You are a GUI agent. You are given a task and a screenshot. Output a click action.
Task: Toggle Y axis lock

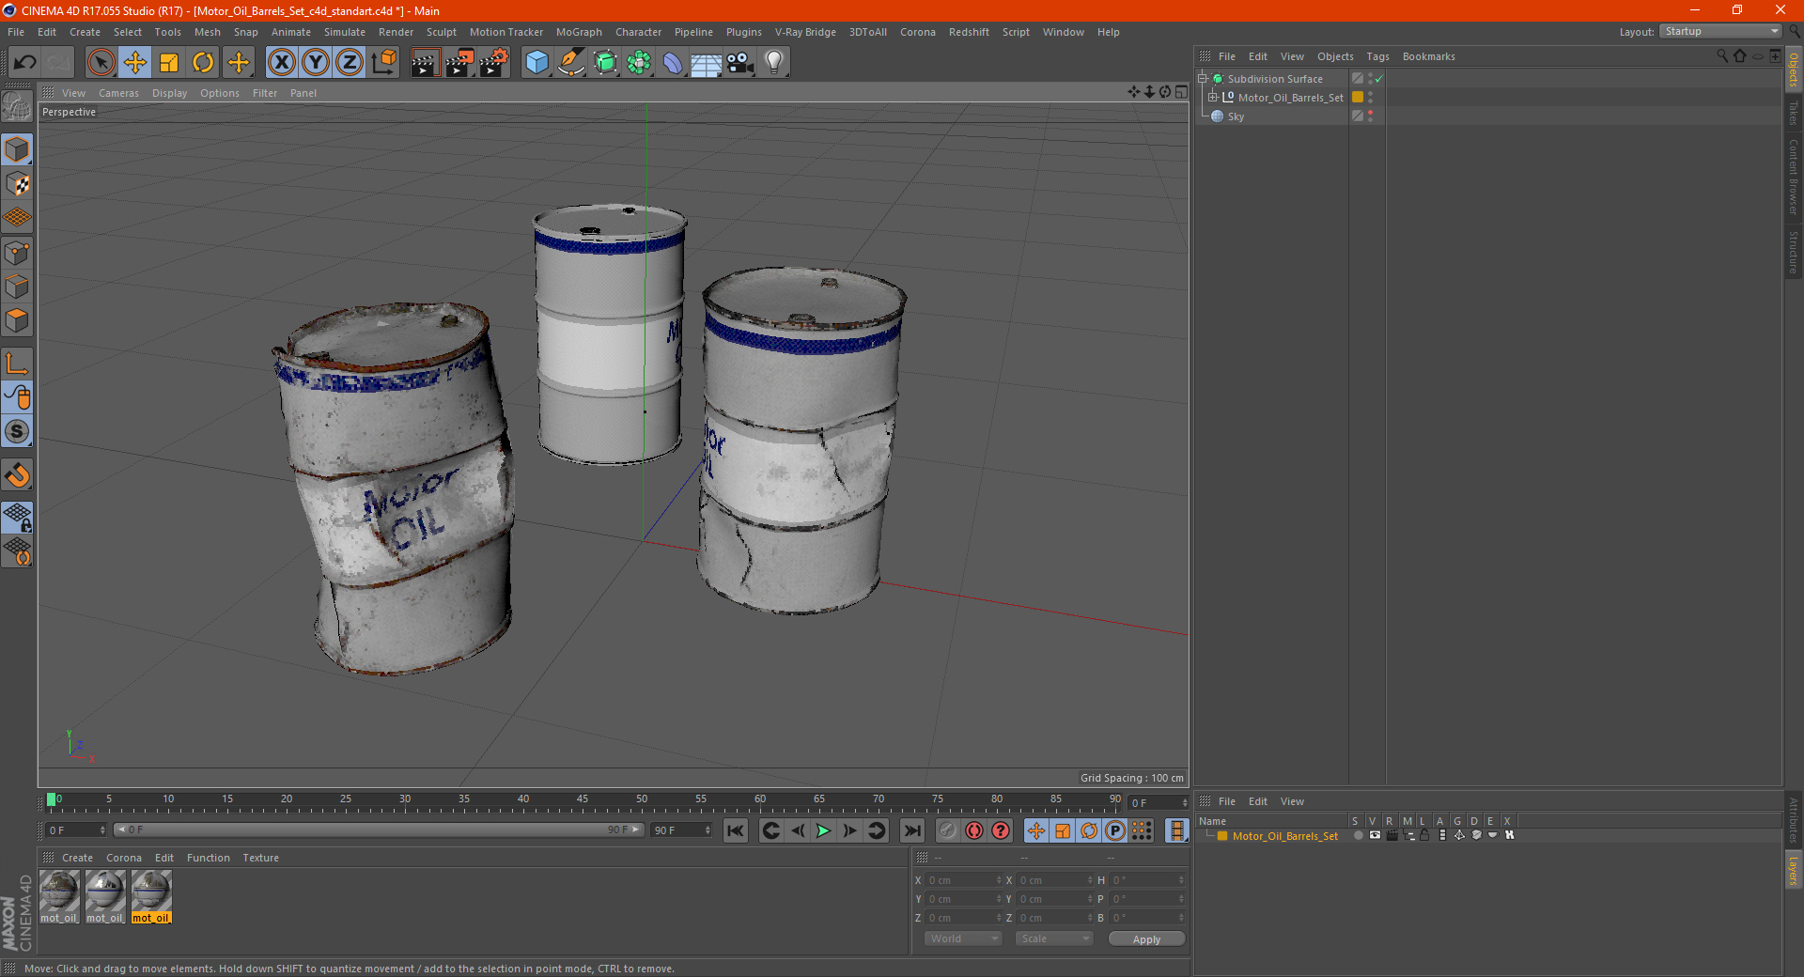point(316,63)
